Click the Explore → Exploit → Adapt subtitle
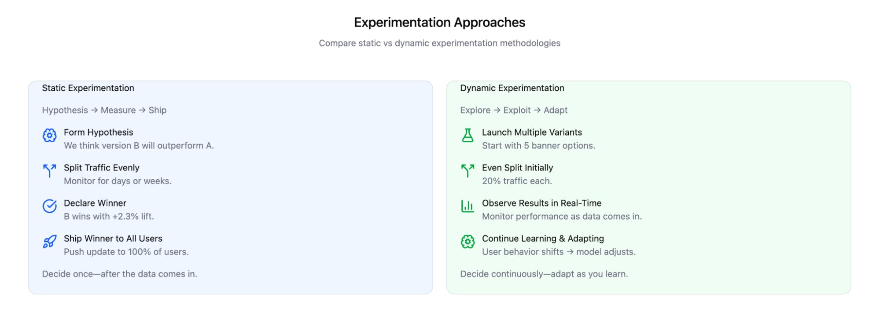This screenshot has width=880, height=332. (514, 110)
